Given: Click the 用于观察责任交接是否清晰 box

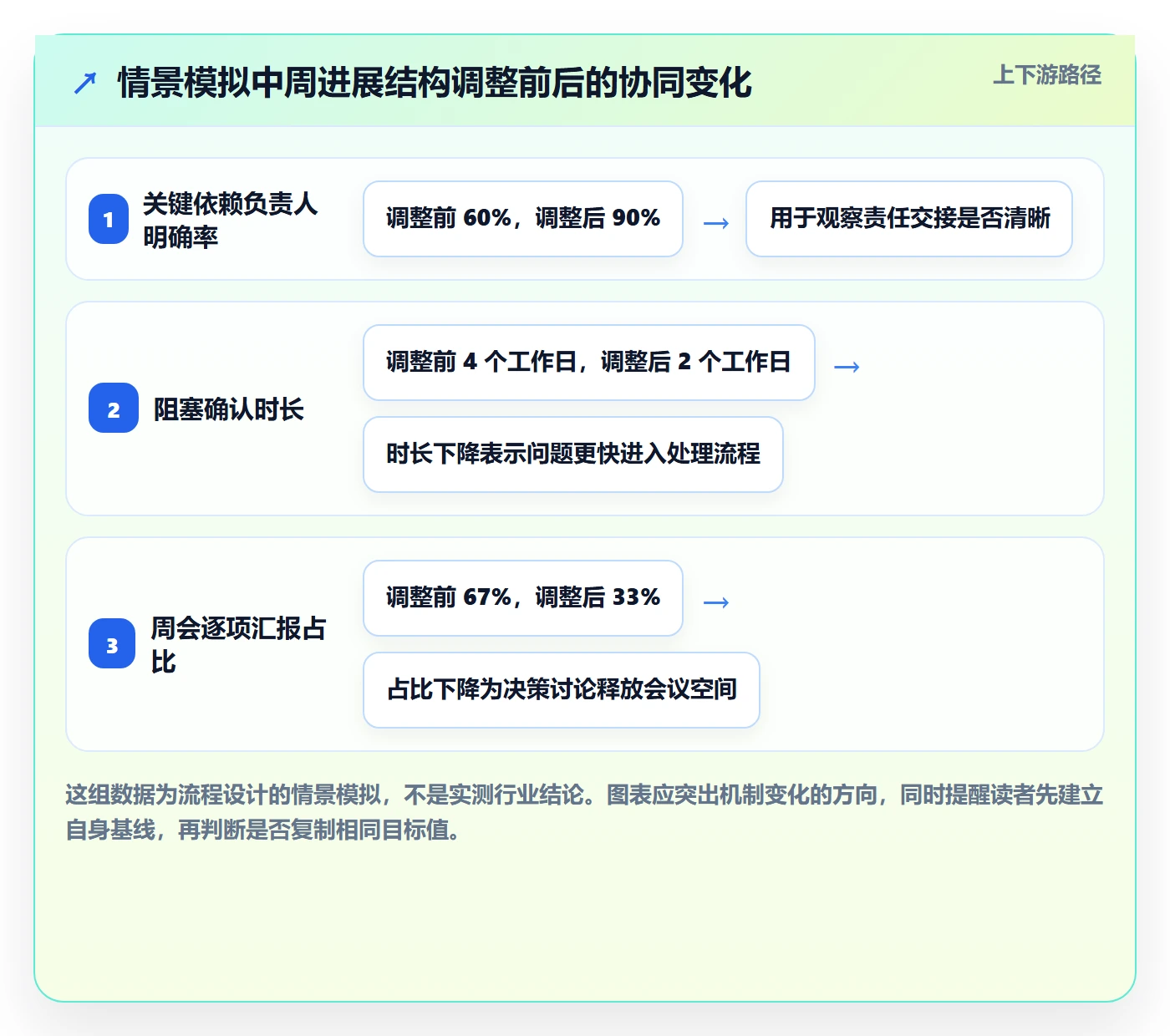Looking at the screenshot, I should pos(909,219).
